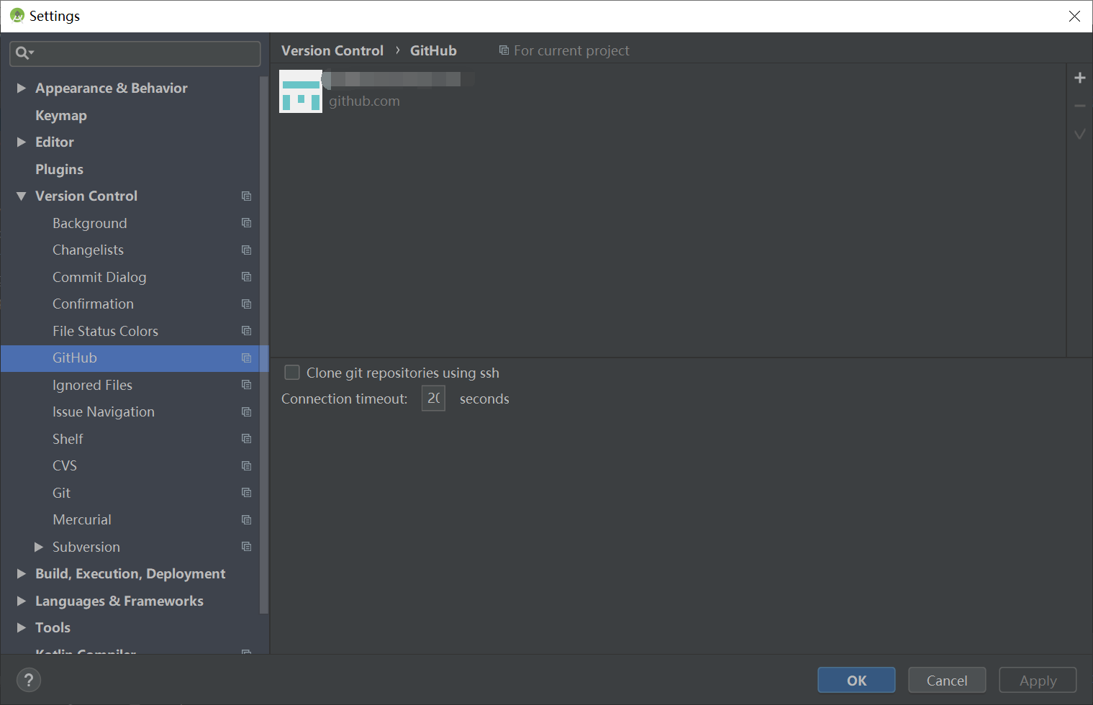The height and width of the screenshot is (705, 1093).
Task: Select File Status Colors item
Action: [105, 331]
